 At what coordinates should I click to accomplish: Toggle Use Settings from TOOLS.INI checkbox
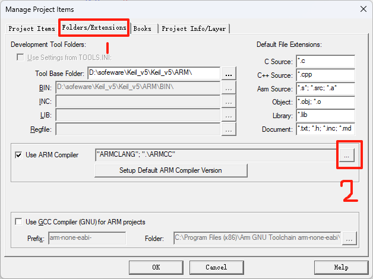tap(20, 57)
